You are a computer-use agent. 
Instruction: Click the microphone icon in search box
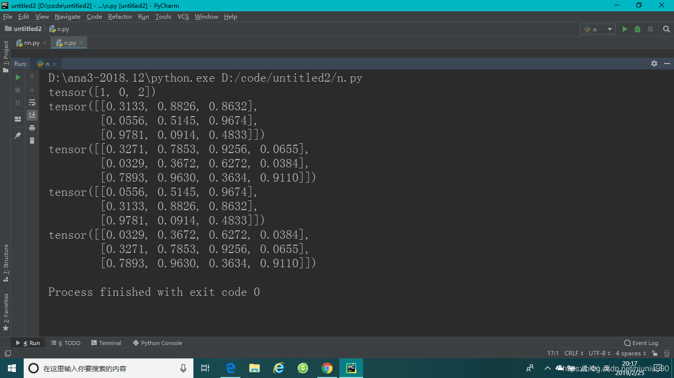click(x=184, y=368)
